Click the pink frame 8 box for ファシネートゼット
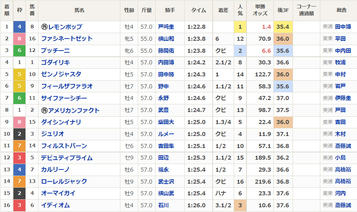The width and height of the screenshot is (357, 212). pyautogui.click(x=20, y=39)
